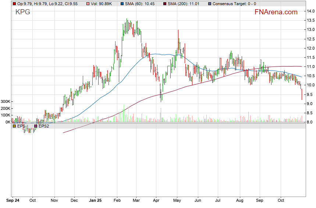Click the pink Vol legend swatch
The height and width of the screenshot is (208, 316).
[x=88, y=4]
